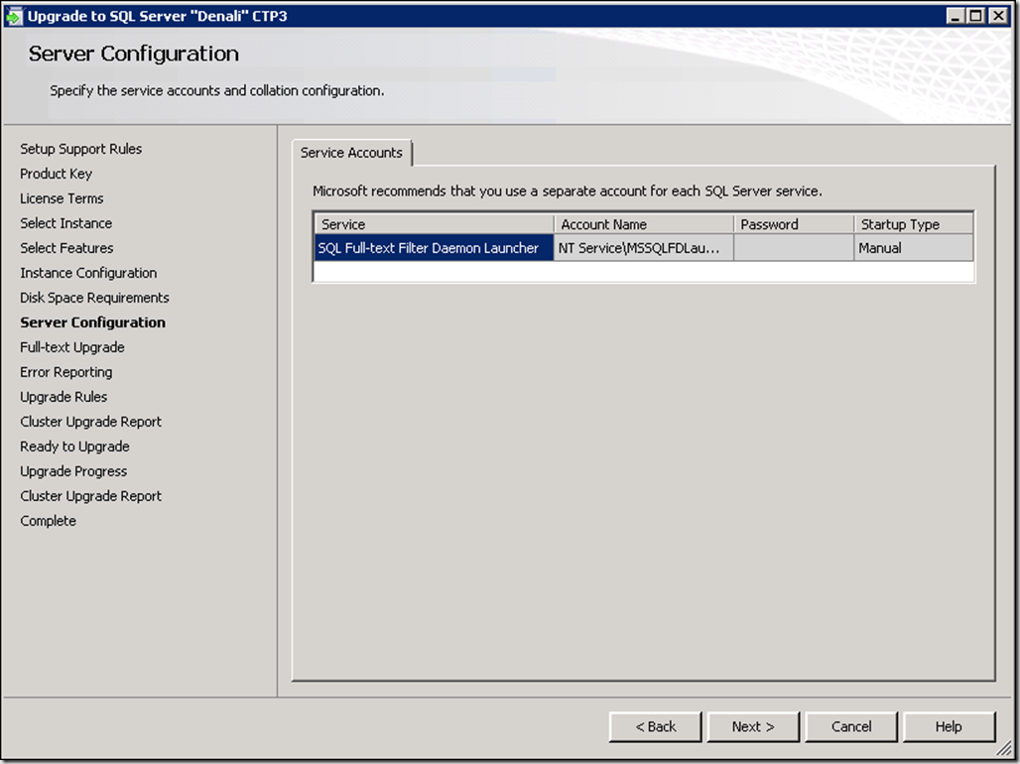Click the Account Name column header
Screen dimensions: 1020x764
pyautogui.click(x=643, y=224)
